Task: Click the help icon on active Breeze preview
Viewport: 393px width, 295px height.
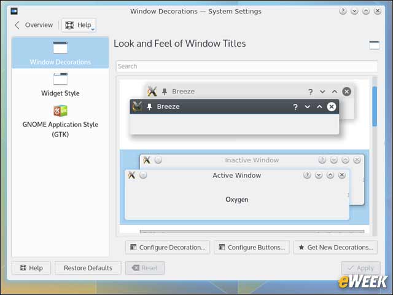Action: [x=295, y=107]
